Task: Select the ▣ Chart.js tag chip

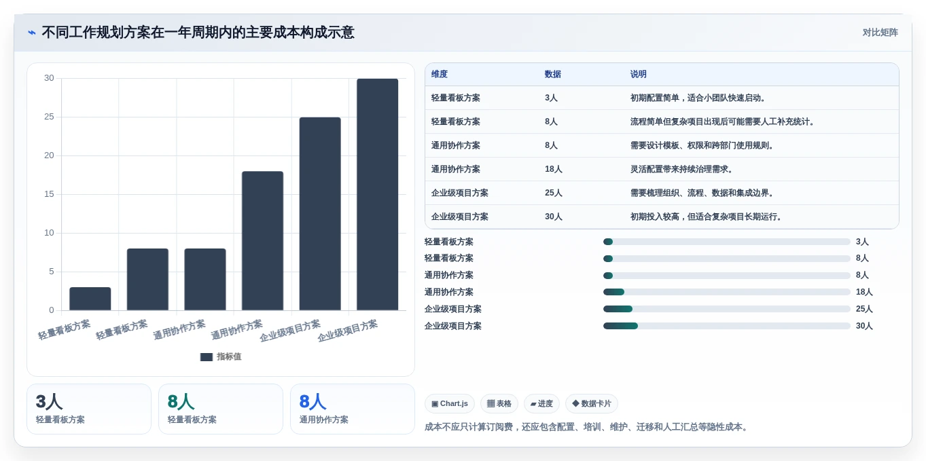Action: pyautogui.click(x=450, y=404)
